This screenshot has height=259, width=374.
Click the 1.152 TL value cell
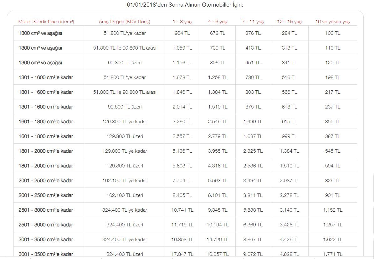(x=332, y=210)
